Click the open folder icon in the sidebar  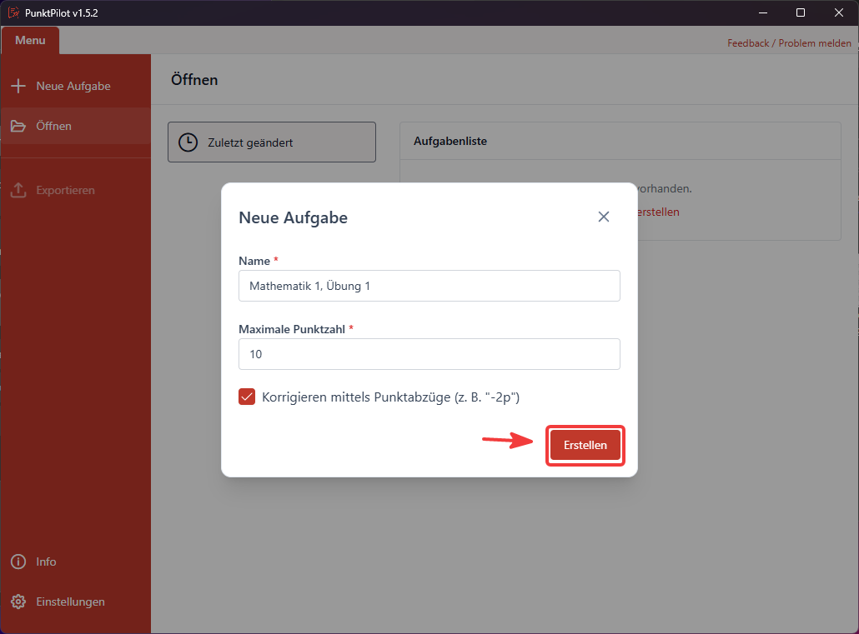point(18,126)
